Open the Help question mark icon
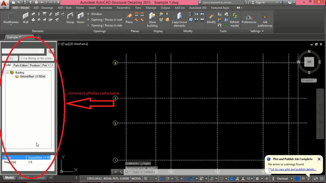The width and height of the screenshot is (326, 183). (x=290, y=2)
